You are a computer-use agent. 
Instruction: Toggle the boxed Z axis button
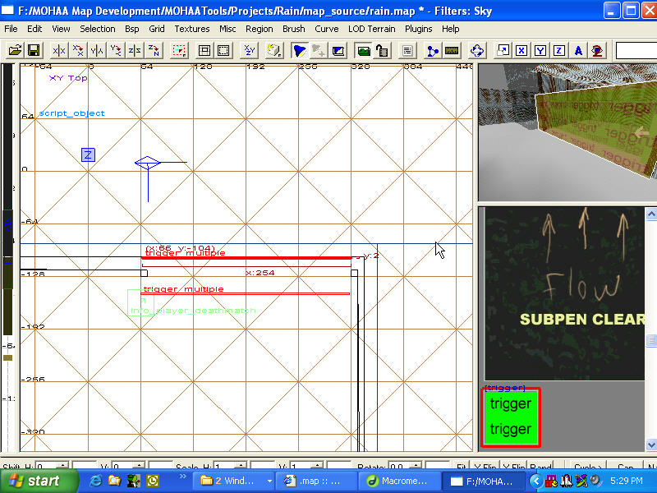pos(558,51)
